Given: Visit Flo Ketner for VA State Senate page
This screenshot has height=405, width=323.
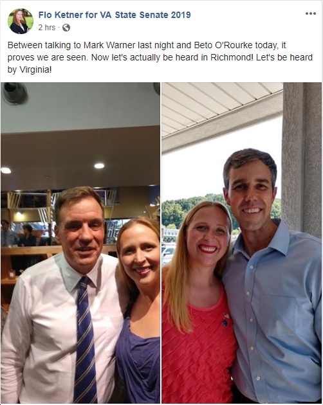Looking at the screenshot, I should (115, 15).
